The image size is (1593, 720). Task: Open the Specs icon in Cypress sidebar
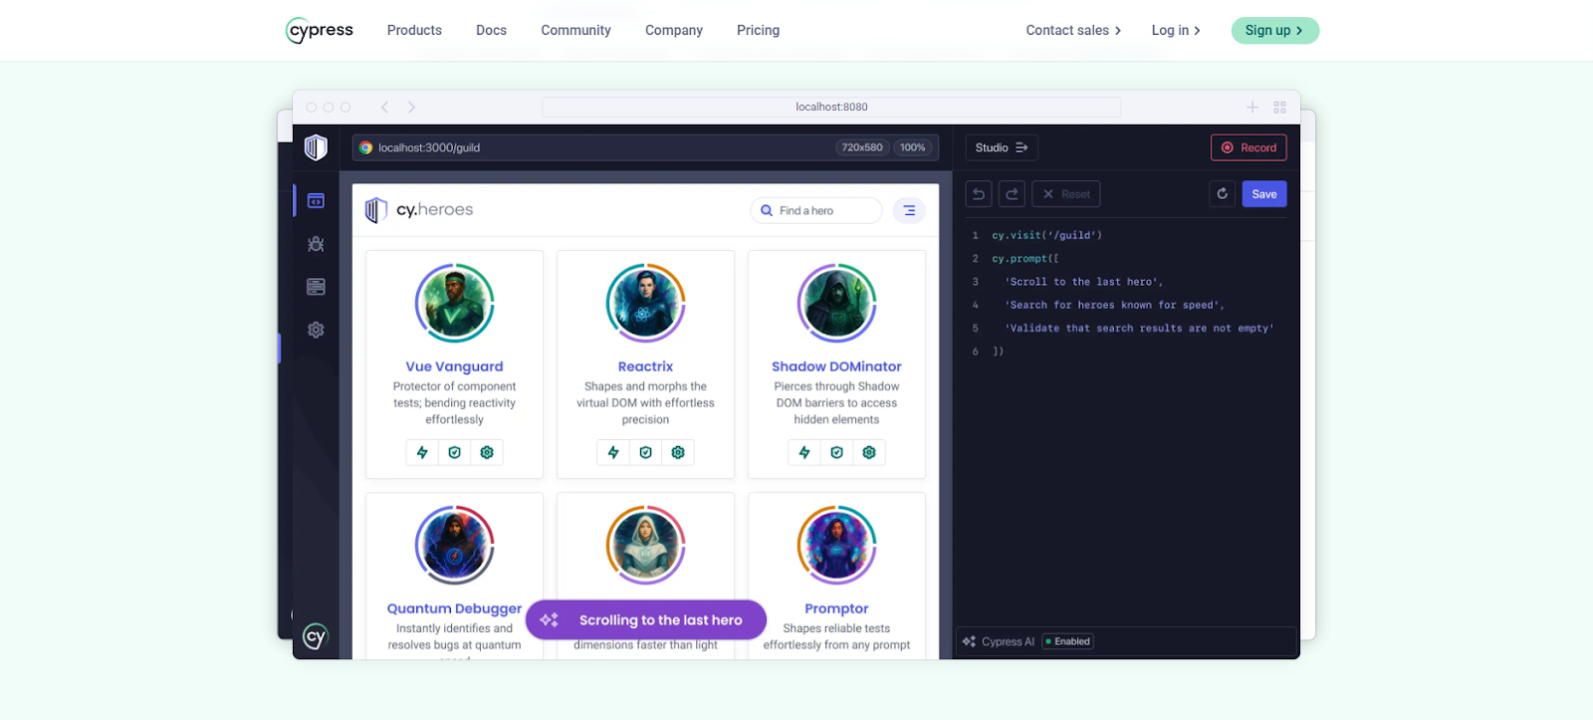(316, 201)
